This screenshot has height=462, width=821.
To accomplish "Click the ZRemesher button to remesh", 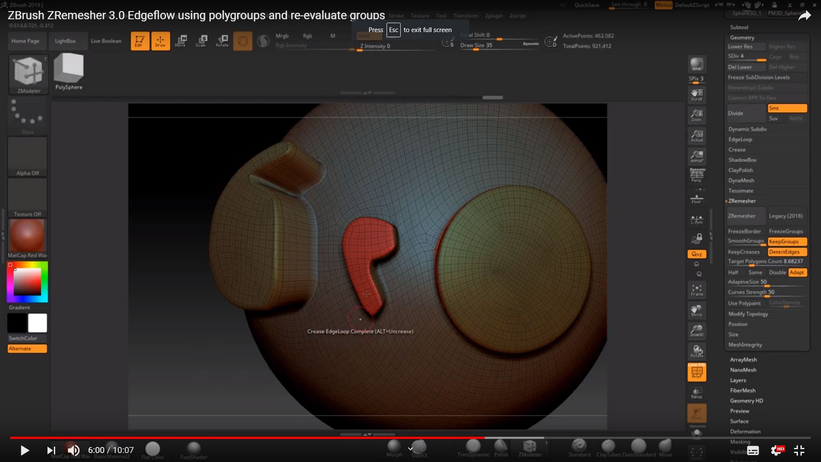I will [745, 216].
